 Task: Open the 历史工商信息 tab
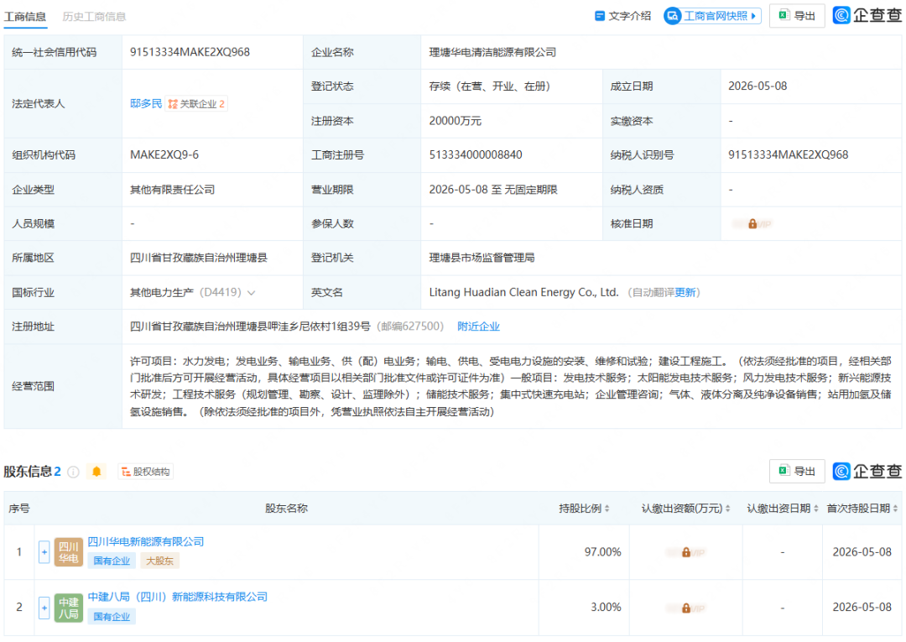tap(94, 16)
